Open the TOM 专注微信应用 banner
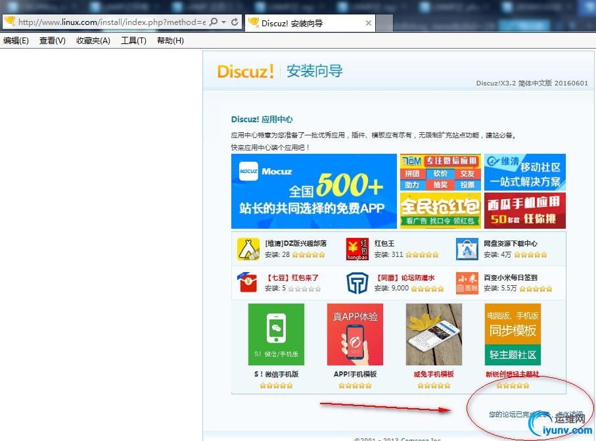Screen dimensions: 596x441 440,172
